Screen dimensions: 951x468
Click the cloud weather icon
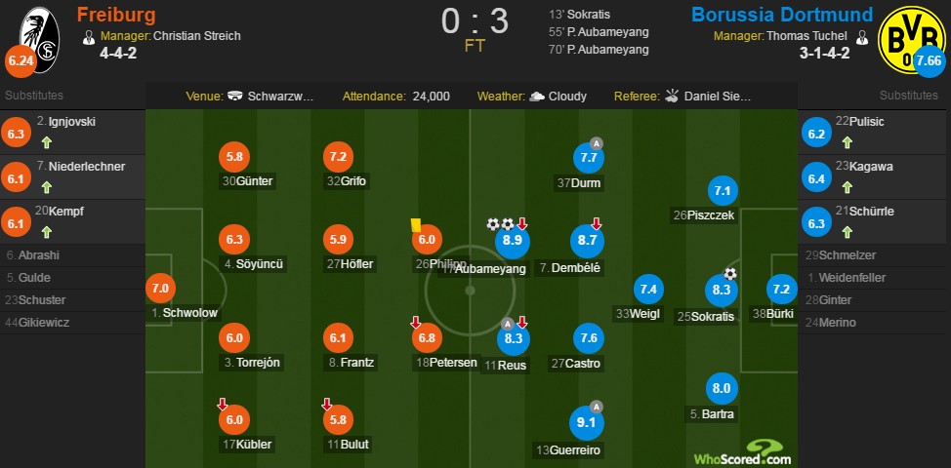537,97
